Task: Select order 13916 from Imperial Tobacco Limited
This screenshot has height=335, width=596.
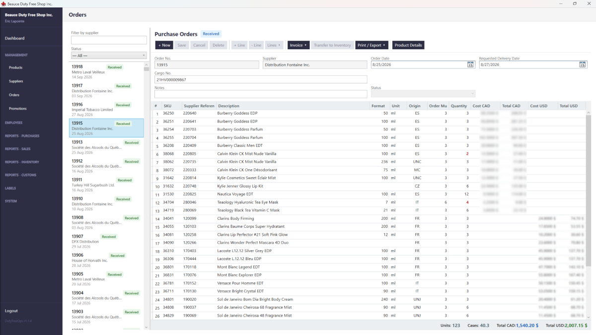Action: point(106,109)
